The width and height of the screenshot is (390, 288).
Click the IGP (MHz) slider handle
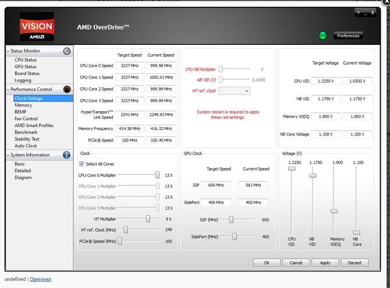point(231,219)
